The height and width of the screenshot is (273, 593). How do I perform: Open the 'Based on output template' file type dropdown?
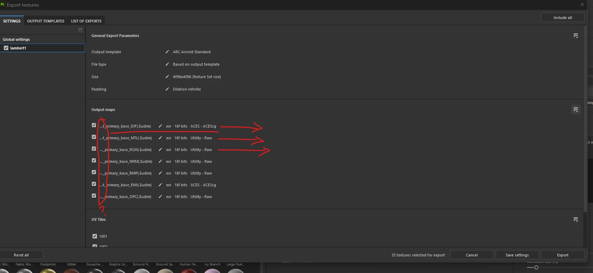point(196,64)
